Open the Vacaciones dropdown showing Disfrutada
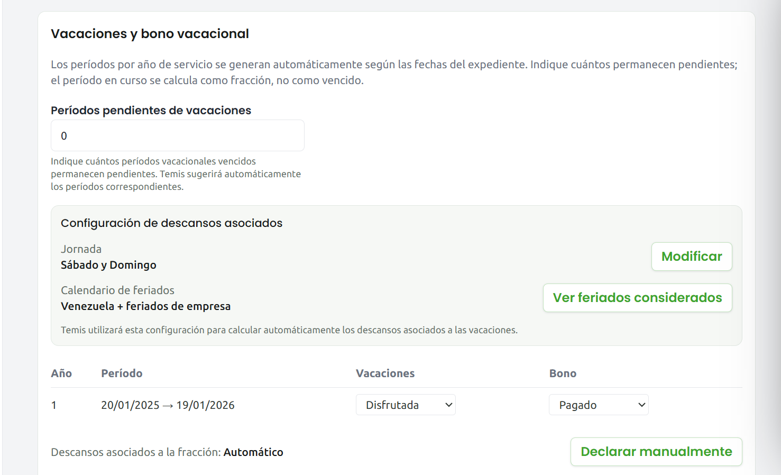The height and width of the screenshot is (475, 781). pyautogui.click(x=406, y=405)
